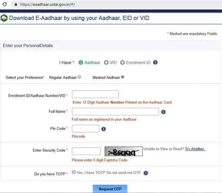This screenshot has height=193, width=222.
Task: Click the browser reload icon
Action: tap(4, 4)
